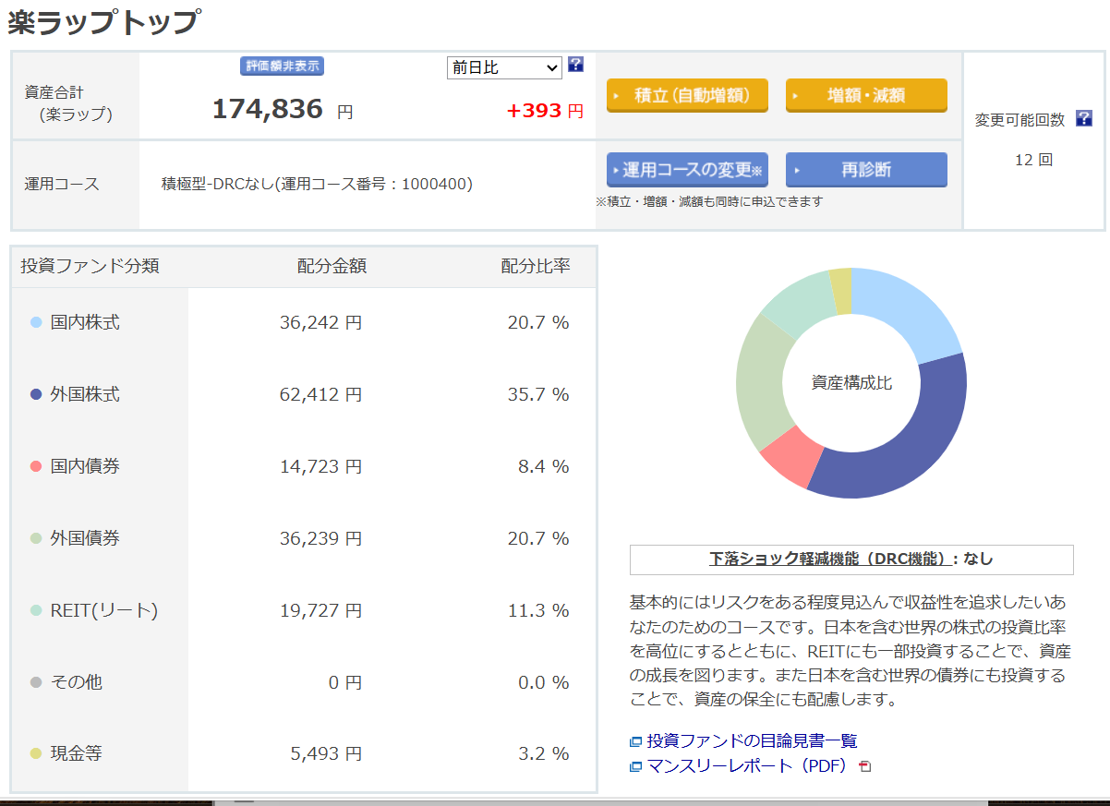Click the 再診断 button
Screen dimensions: 1110x806
pos(866,170)
